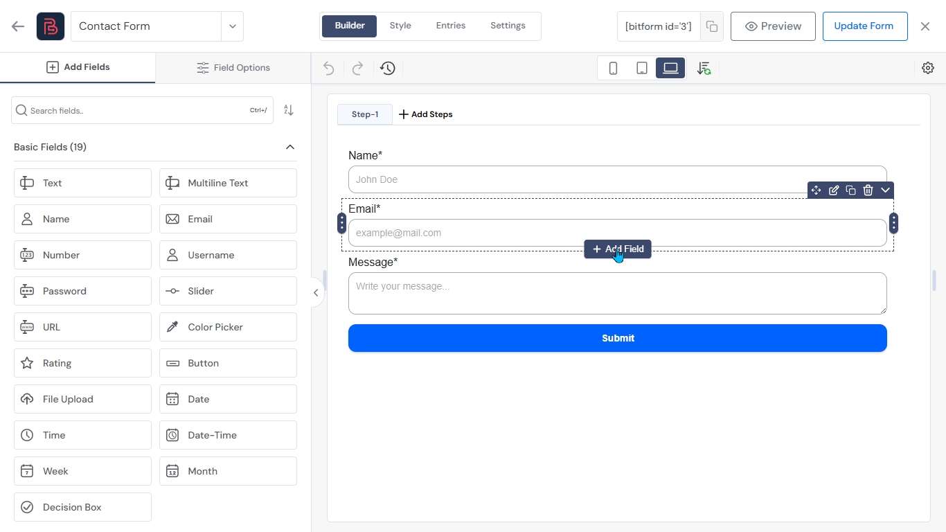
Task: Click the Search fields input
Action: pyautogui.click(x=142, y=110)
